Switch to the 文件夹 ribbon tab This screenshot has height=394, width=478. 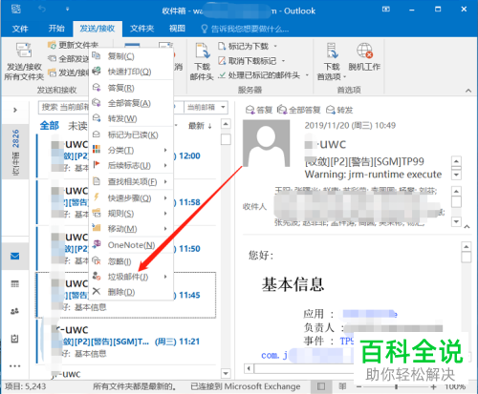(x=142, y=29)
